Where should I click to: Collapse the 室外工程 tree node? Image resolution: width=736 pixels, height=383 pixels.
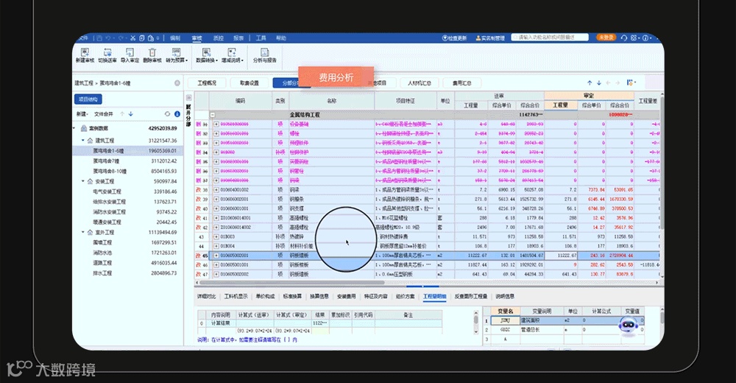point(83,232)
